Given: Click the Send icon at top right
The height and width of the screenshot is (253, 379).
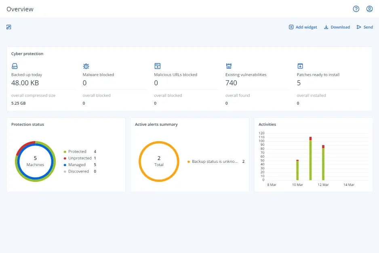Looking at the screenshot, I should click(x=360, y=27).
